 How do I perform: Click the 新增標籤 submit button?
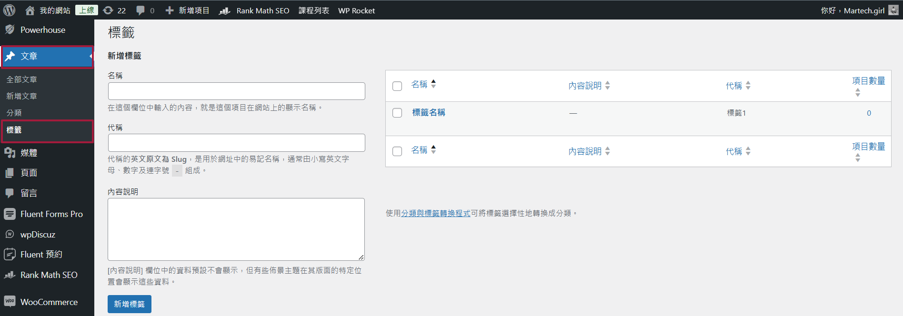[x=130, y=304]
